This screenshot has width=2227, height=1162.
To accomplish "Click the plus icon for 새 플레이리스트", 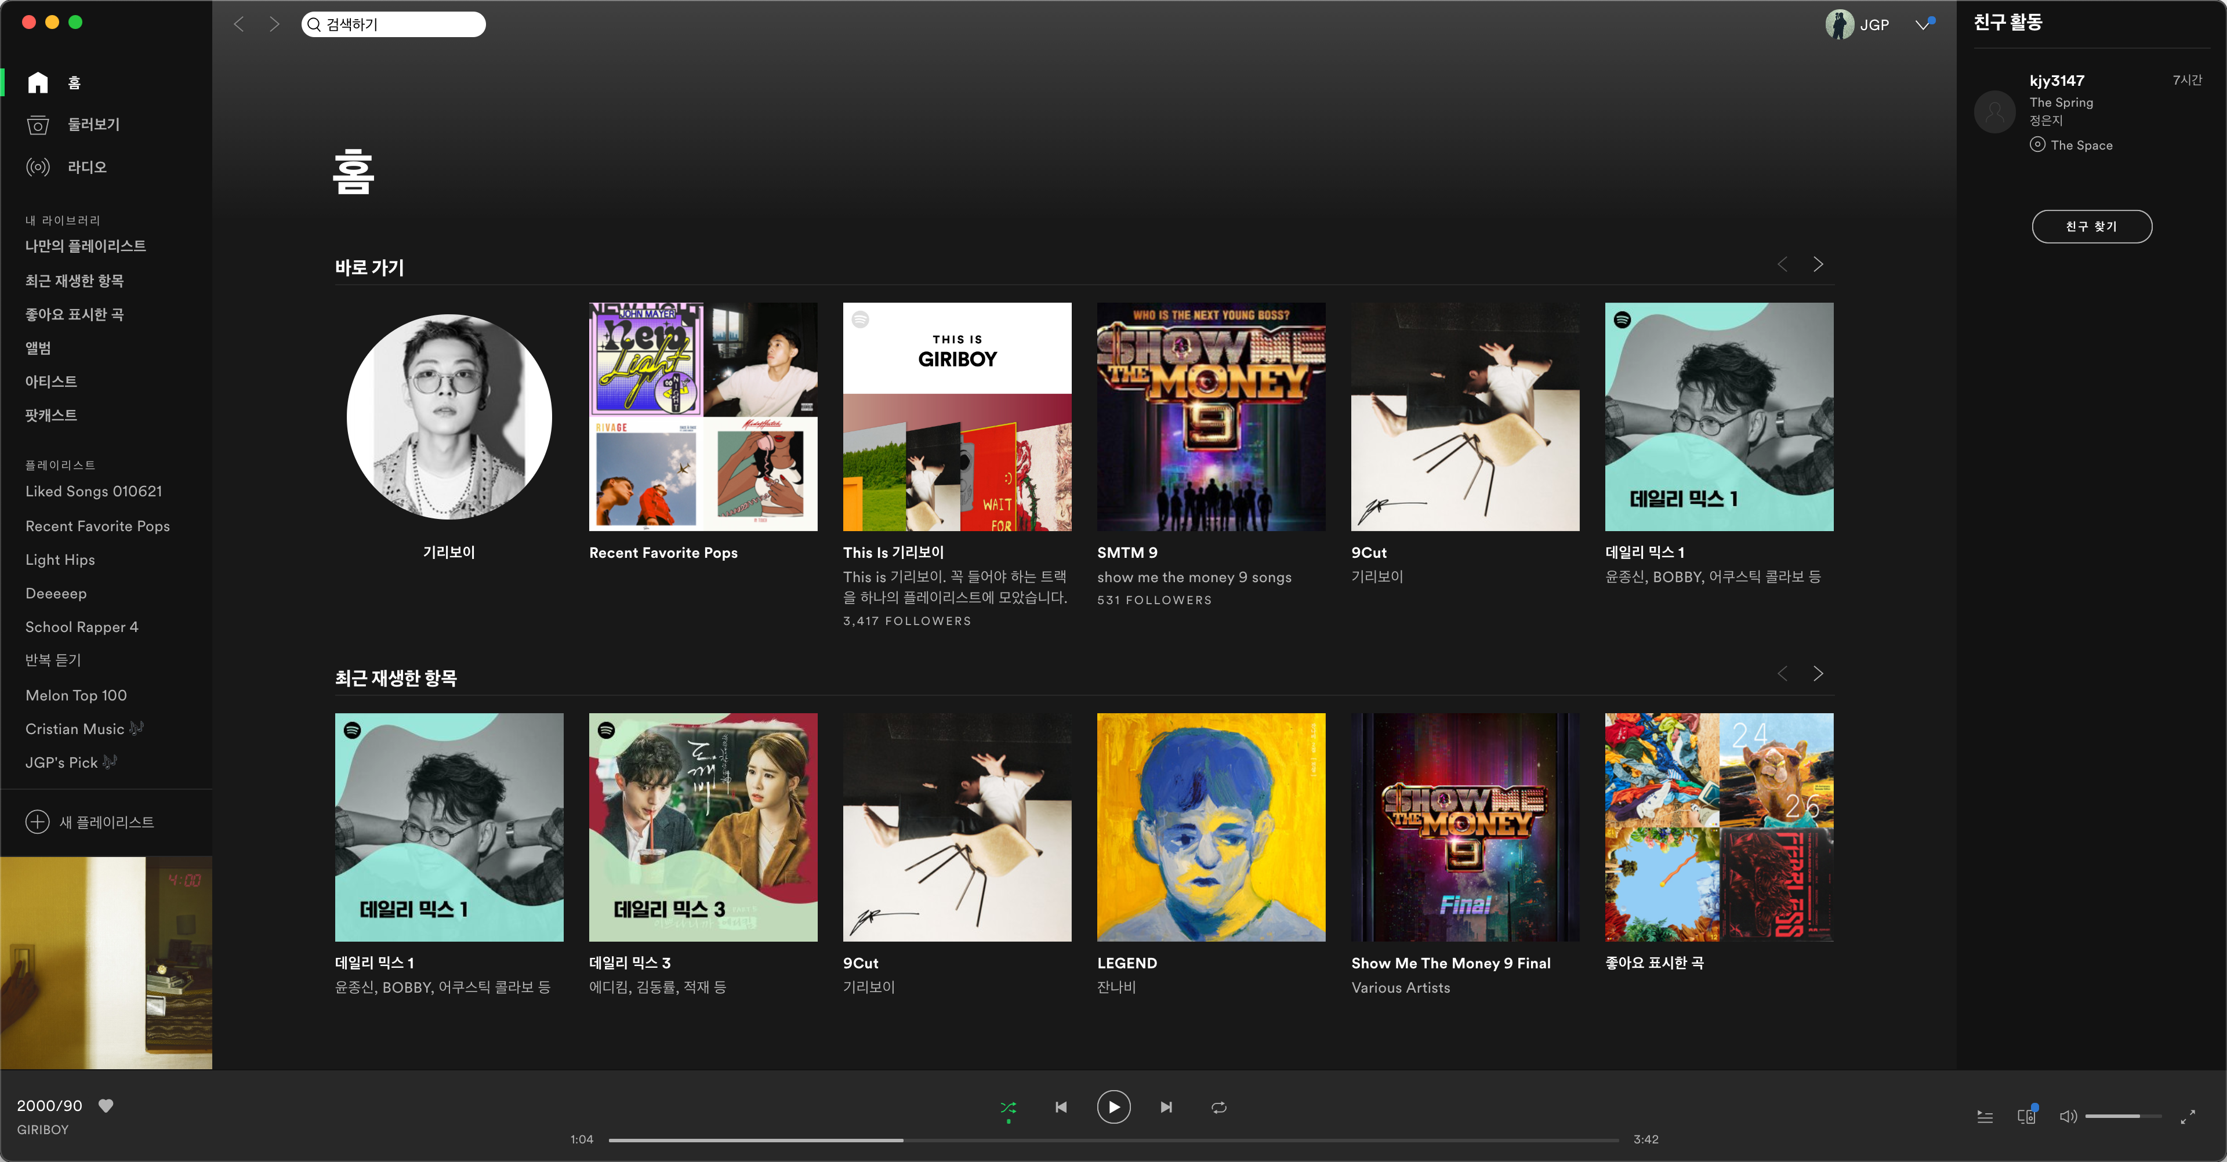I will [x=37, y=822].
